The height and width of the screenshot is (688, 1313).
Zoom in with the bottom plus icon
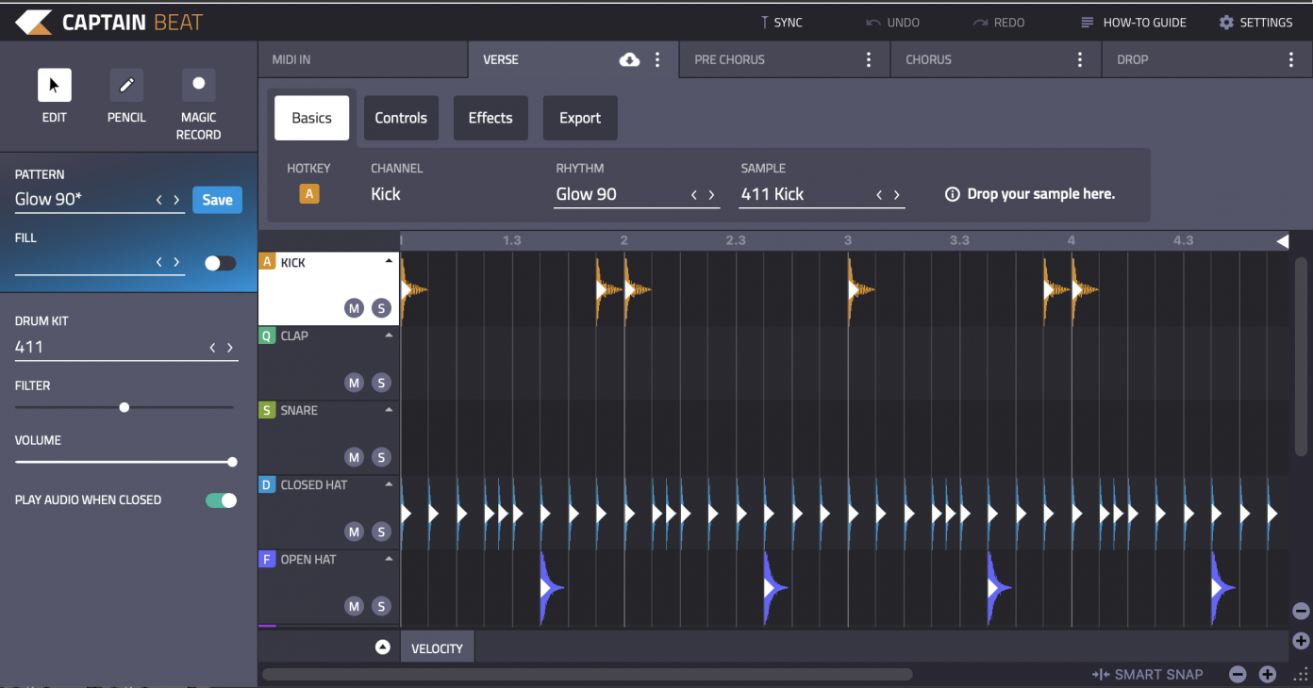[x=1268, y=675]
